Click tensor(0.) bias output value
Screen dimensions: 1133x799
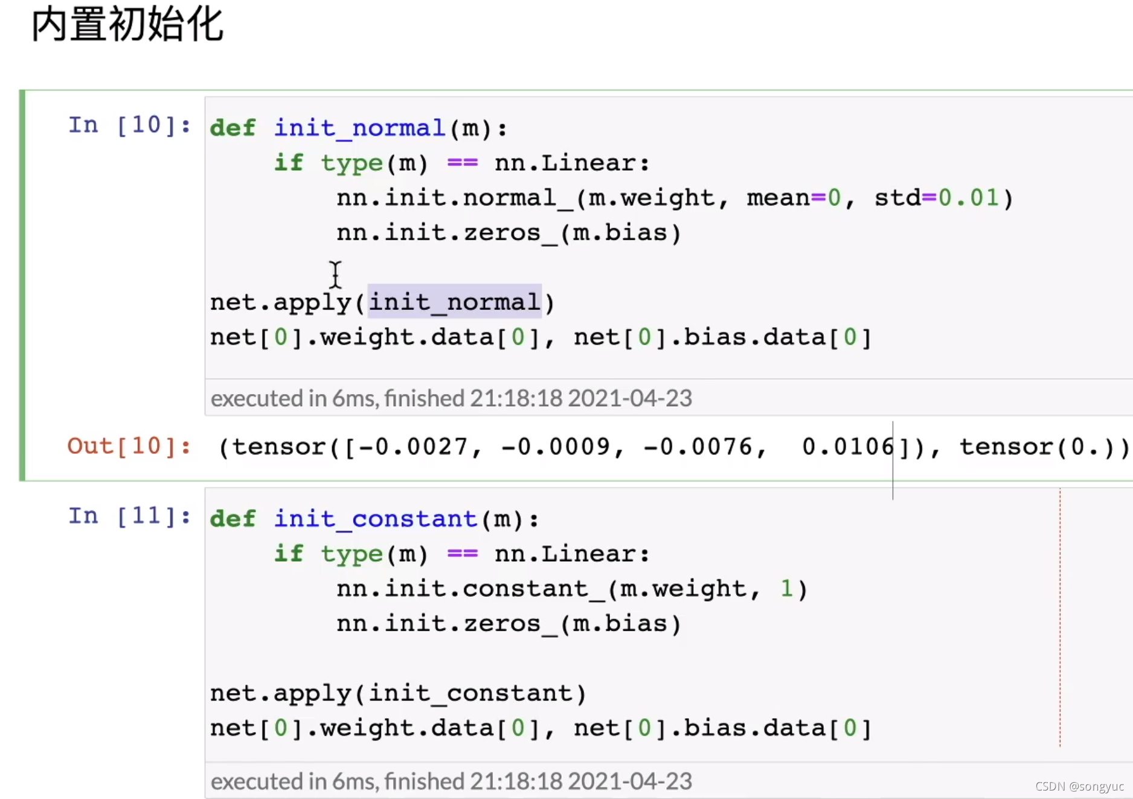point(1038,447)
